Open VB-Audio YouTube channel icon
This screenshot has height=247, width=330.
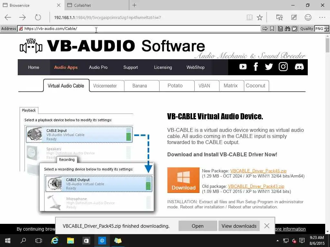[243, 67]
